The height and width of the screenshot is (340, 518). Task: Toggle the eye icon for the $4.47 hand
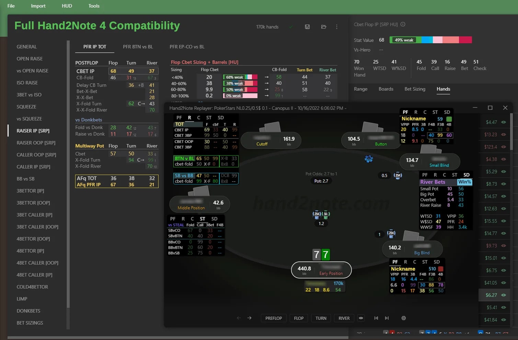[504, 122]
